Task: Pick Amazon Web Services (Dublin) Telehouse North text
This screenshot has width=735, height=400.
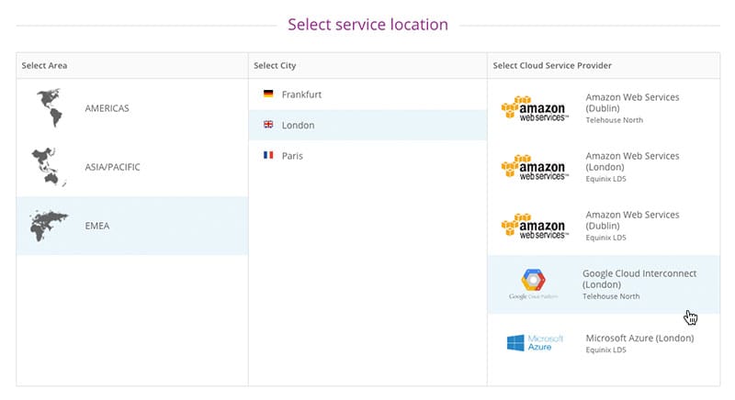Action: pyautogui.click(x=632, y=108)
